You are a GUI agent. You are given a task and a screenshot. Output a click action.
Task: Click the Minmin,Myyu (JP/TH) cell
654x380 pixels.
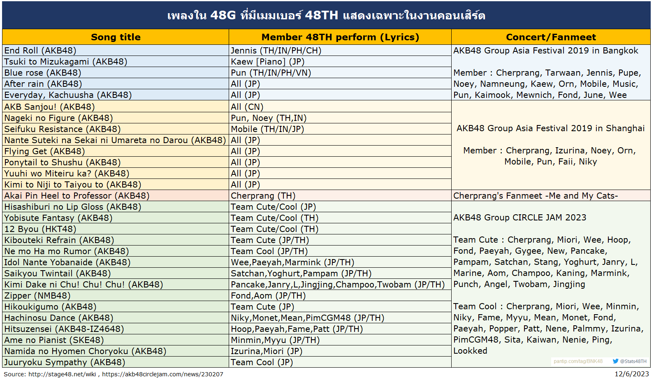point(340,340)
